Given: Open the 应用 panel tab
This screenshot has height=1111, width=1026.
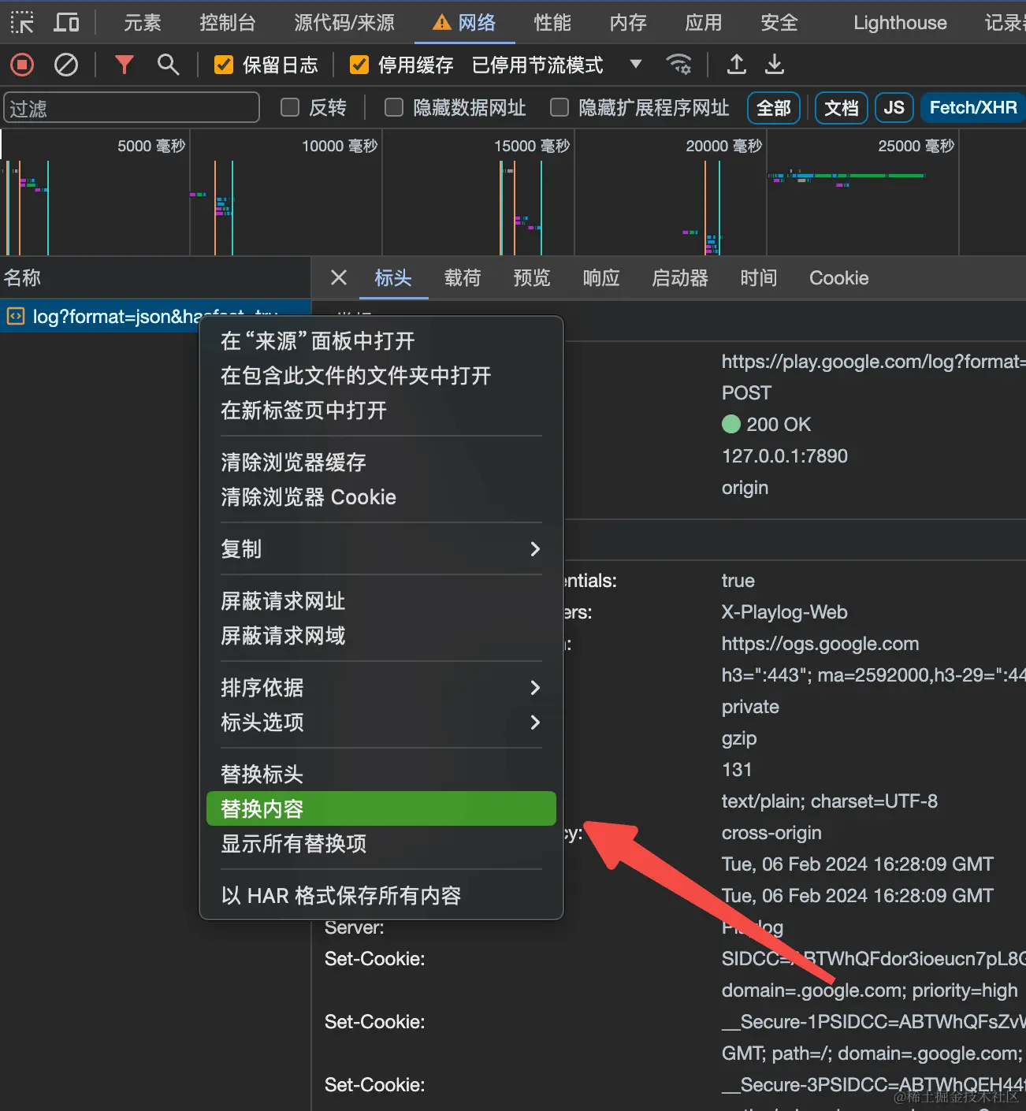Looking at the screenshot, I should 704,22.
